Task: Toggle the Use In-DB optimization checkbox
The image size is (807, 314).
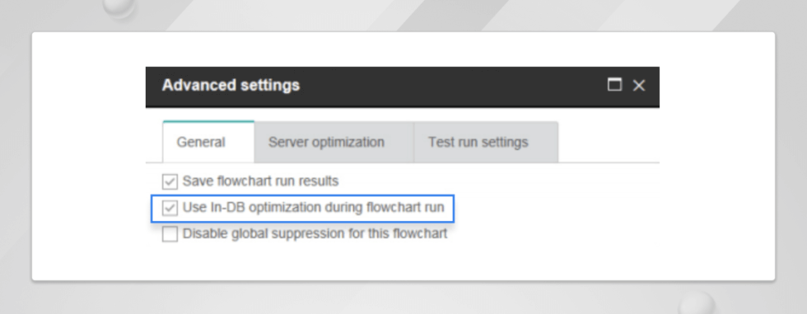Action: (170, 208)
